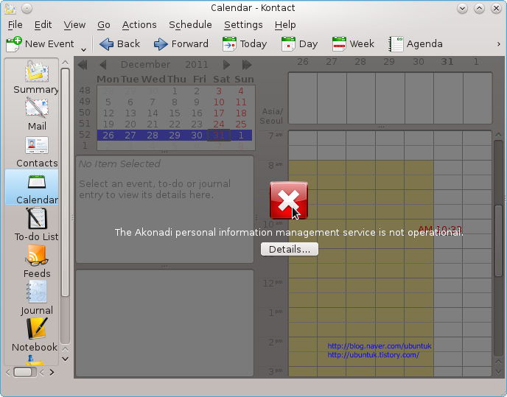The height and width of the screenshot is (397, 507).
Task: Click sidebar scroll down arrow at bottom
Action: [66, 359]
